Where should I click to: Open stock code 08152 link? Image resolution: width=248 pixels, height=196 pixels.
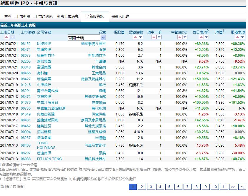pos(26,44)
